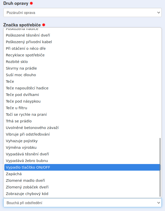
Task: Choose 'Rozbité sklo' option
Action: click(x=17, y=62)
